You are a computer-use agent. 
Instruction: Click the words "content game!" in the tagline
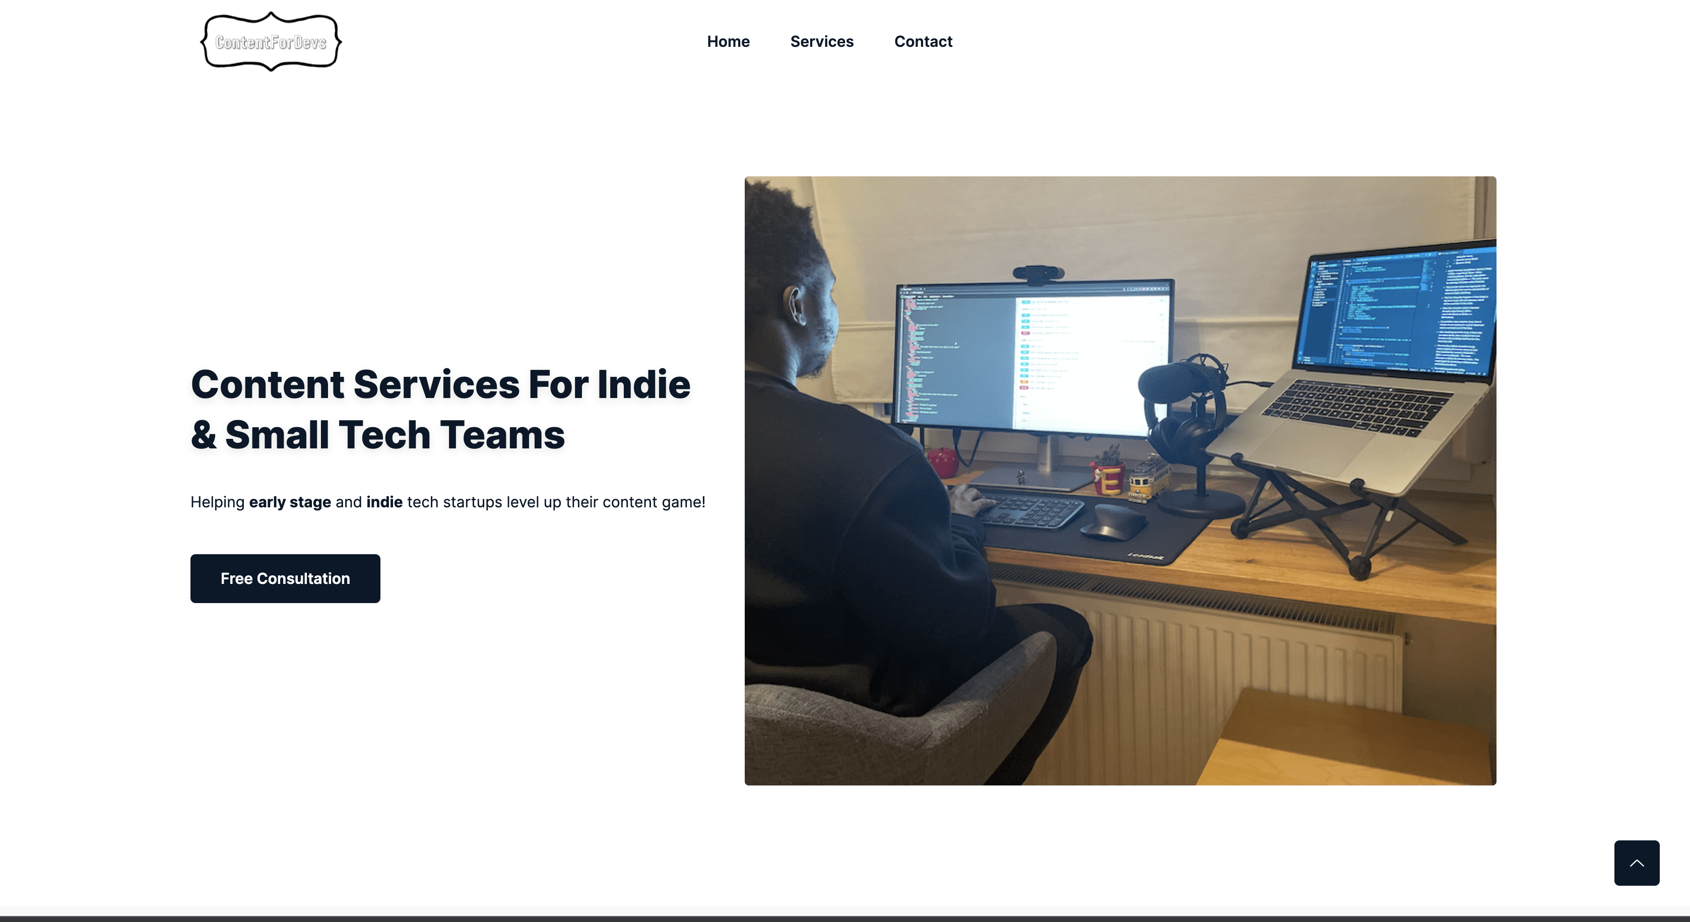pyautogui.click(x=654, y=502)
